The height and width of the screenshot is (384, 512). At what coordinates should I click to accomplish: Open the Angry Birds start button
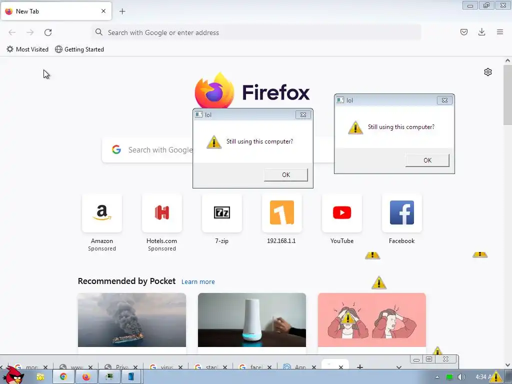13,375
